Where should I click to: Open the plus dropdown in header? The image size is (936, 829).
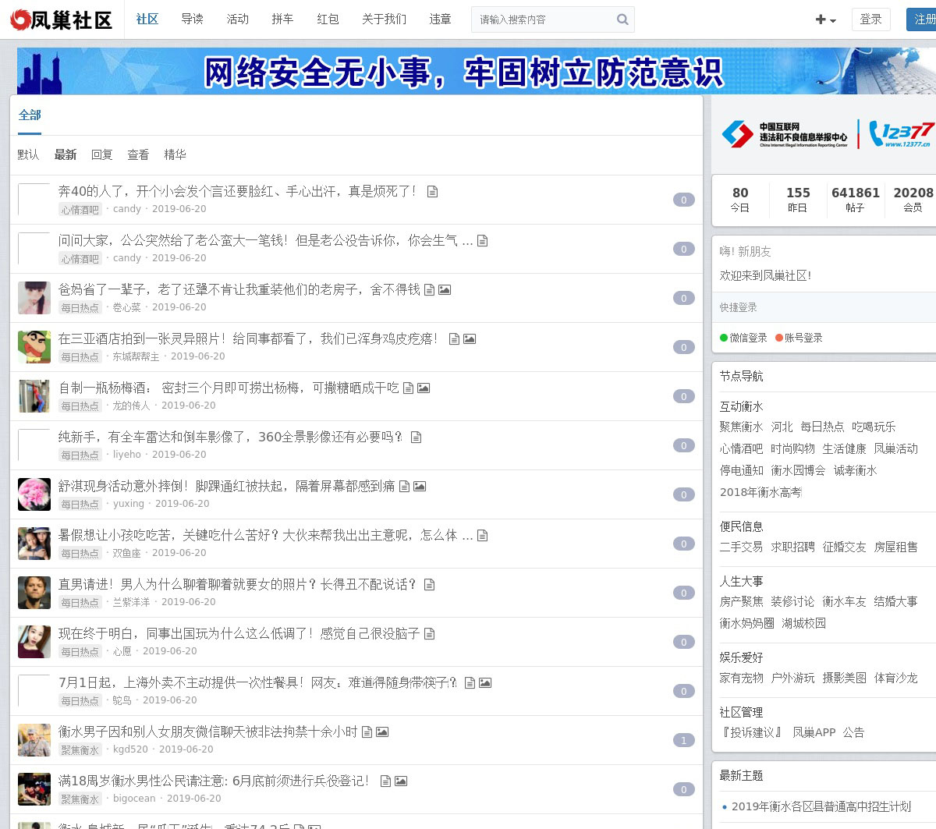click(825, 19)
